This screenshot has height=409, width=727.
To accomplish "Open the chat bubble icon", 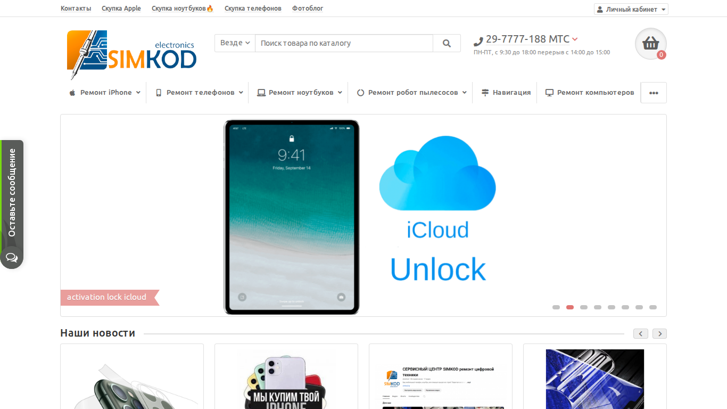I will [12, 258].
